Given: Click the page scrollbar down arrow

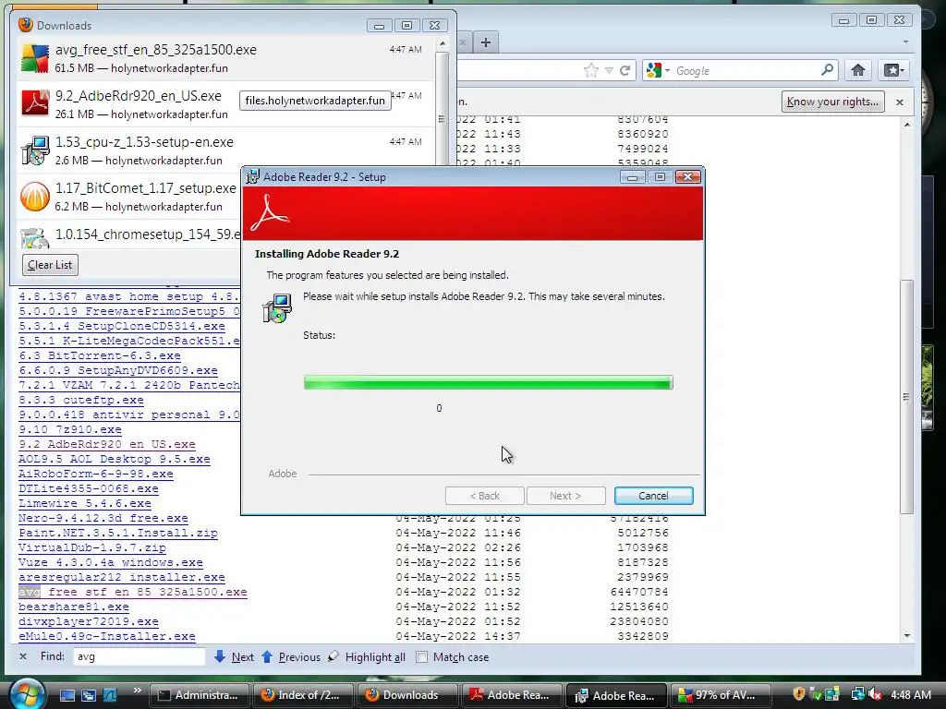Looking at the screenshot, I should 907,636.
